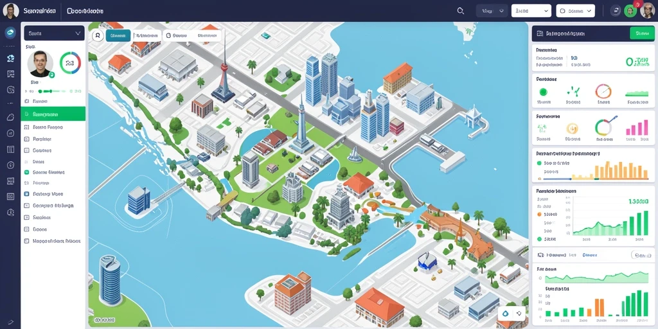This screenshot has height=329, width=658.
Task: Click the gold coin icon in right panel
Action: pyautogui.click(x=573, y=128)
